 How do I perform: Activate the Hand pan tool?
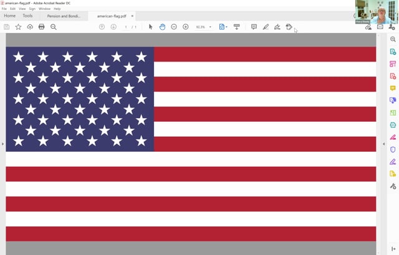[162, 27]
